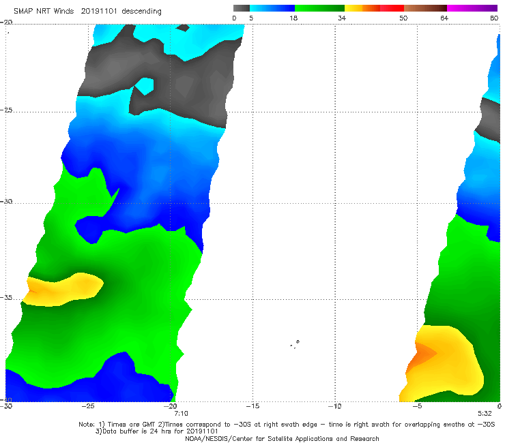The width and height of the screenshot is (505, 443).
Task: Click the small island marks in the gap
Action: point(295,344)
